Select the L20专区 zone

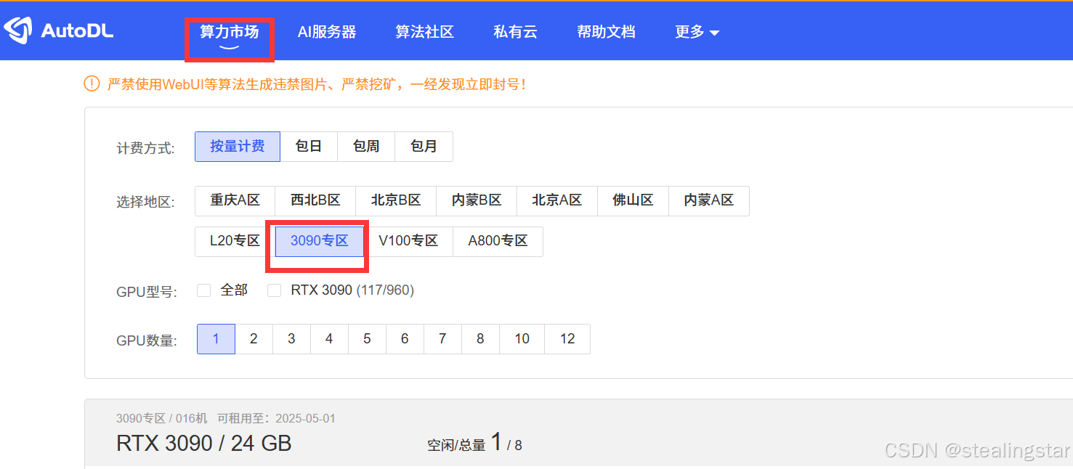(x=235, y=242)
